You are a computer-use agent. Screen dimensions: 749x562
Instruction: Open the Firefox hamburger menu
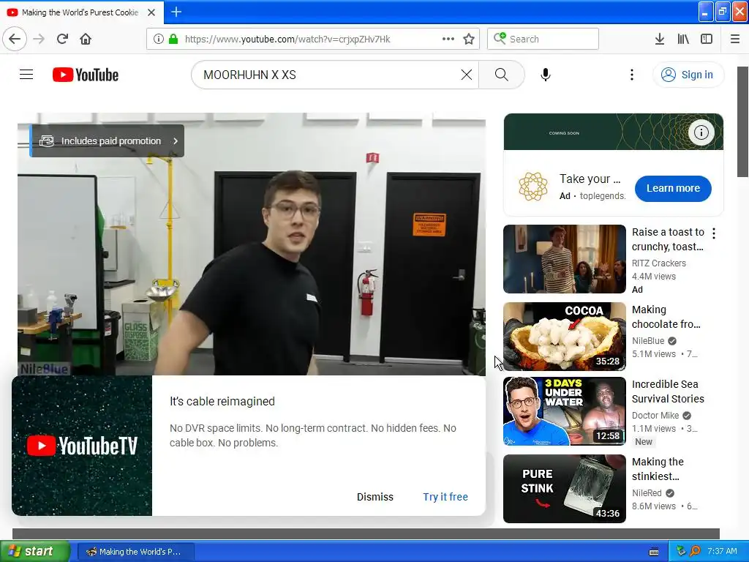pos(734,39)
